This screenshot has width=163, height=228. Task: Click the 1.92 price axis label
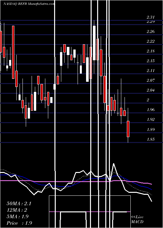[151, 120]
